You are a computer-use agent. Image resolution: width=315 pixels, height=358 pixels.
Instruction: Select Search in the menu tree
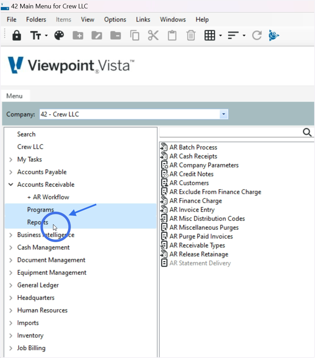(26, 134)
